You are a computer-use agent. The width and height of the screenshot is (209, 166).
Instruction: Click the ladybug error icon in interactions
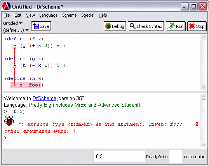point(9,120)
